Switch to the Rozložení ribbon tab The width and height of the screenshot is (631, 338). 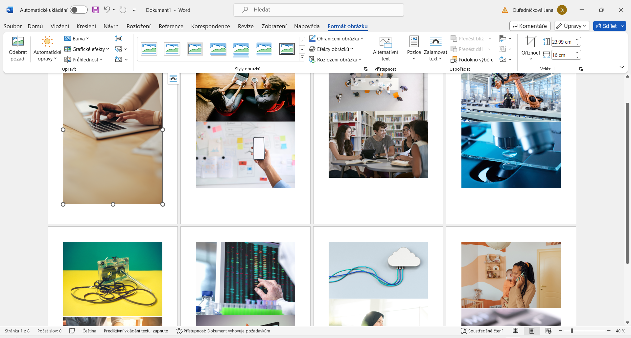pos(138,26)
